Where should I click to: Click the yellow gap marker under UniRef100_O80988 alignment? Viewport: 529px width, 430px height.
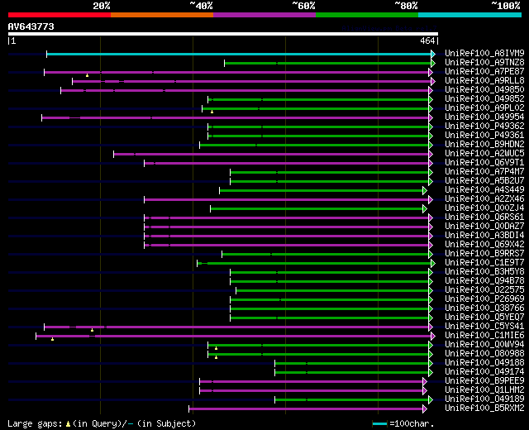point(216,357)
